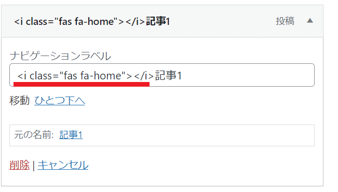Collapse the menu item using the triangle arrow
The height and width of the screenshot is (192, 338).
pyautogui.click(x=310, y=21)
